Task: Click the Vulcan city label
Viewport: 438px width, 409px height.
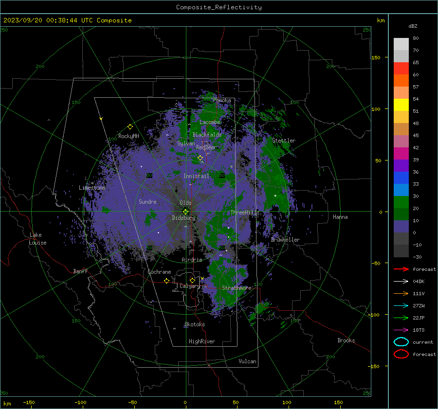Action: 247,361
